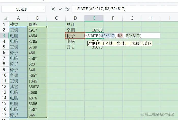
Task: Select column B header
Action: 37,18
